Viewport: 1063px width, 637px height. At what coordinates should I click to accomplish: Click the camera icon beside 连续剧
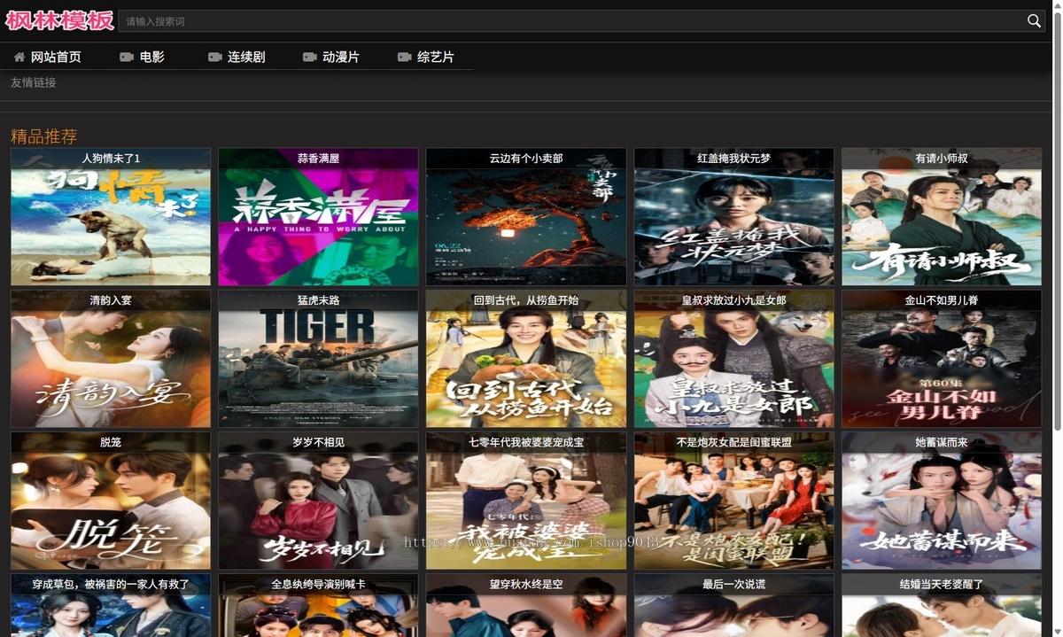(x=215, y=57)
